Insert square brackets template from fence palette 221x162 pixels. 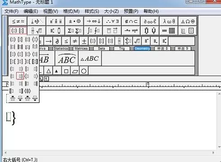point(20,40)
